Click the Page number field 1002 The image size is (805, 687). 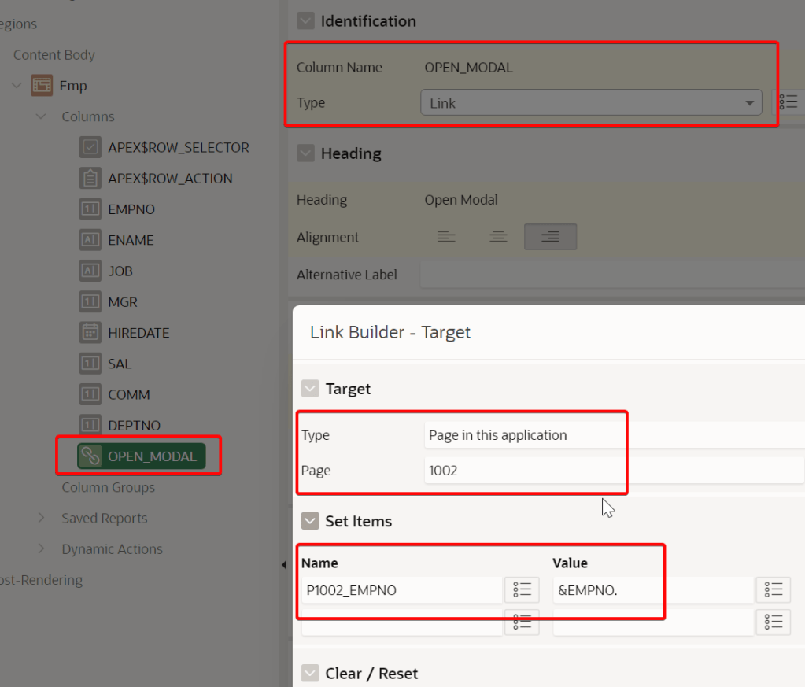(x=614, y=471)
